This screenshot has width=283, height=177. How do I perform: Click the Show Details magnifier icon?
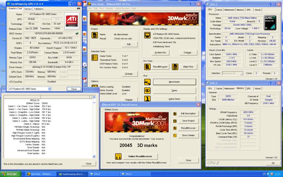pyautogui.click(x=175, y=136)
